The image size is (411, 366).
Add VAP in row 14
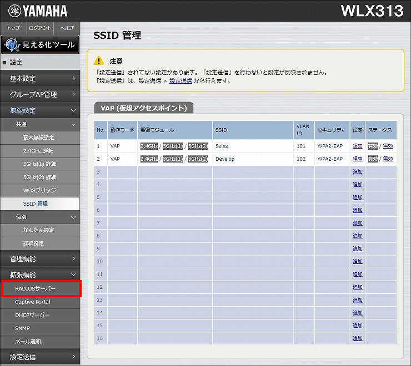coord(357,313)
